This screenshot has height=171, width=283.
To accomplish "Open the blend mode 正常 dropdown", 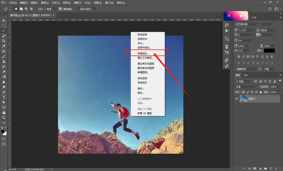I will (x=245, y=87).
